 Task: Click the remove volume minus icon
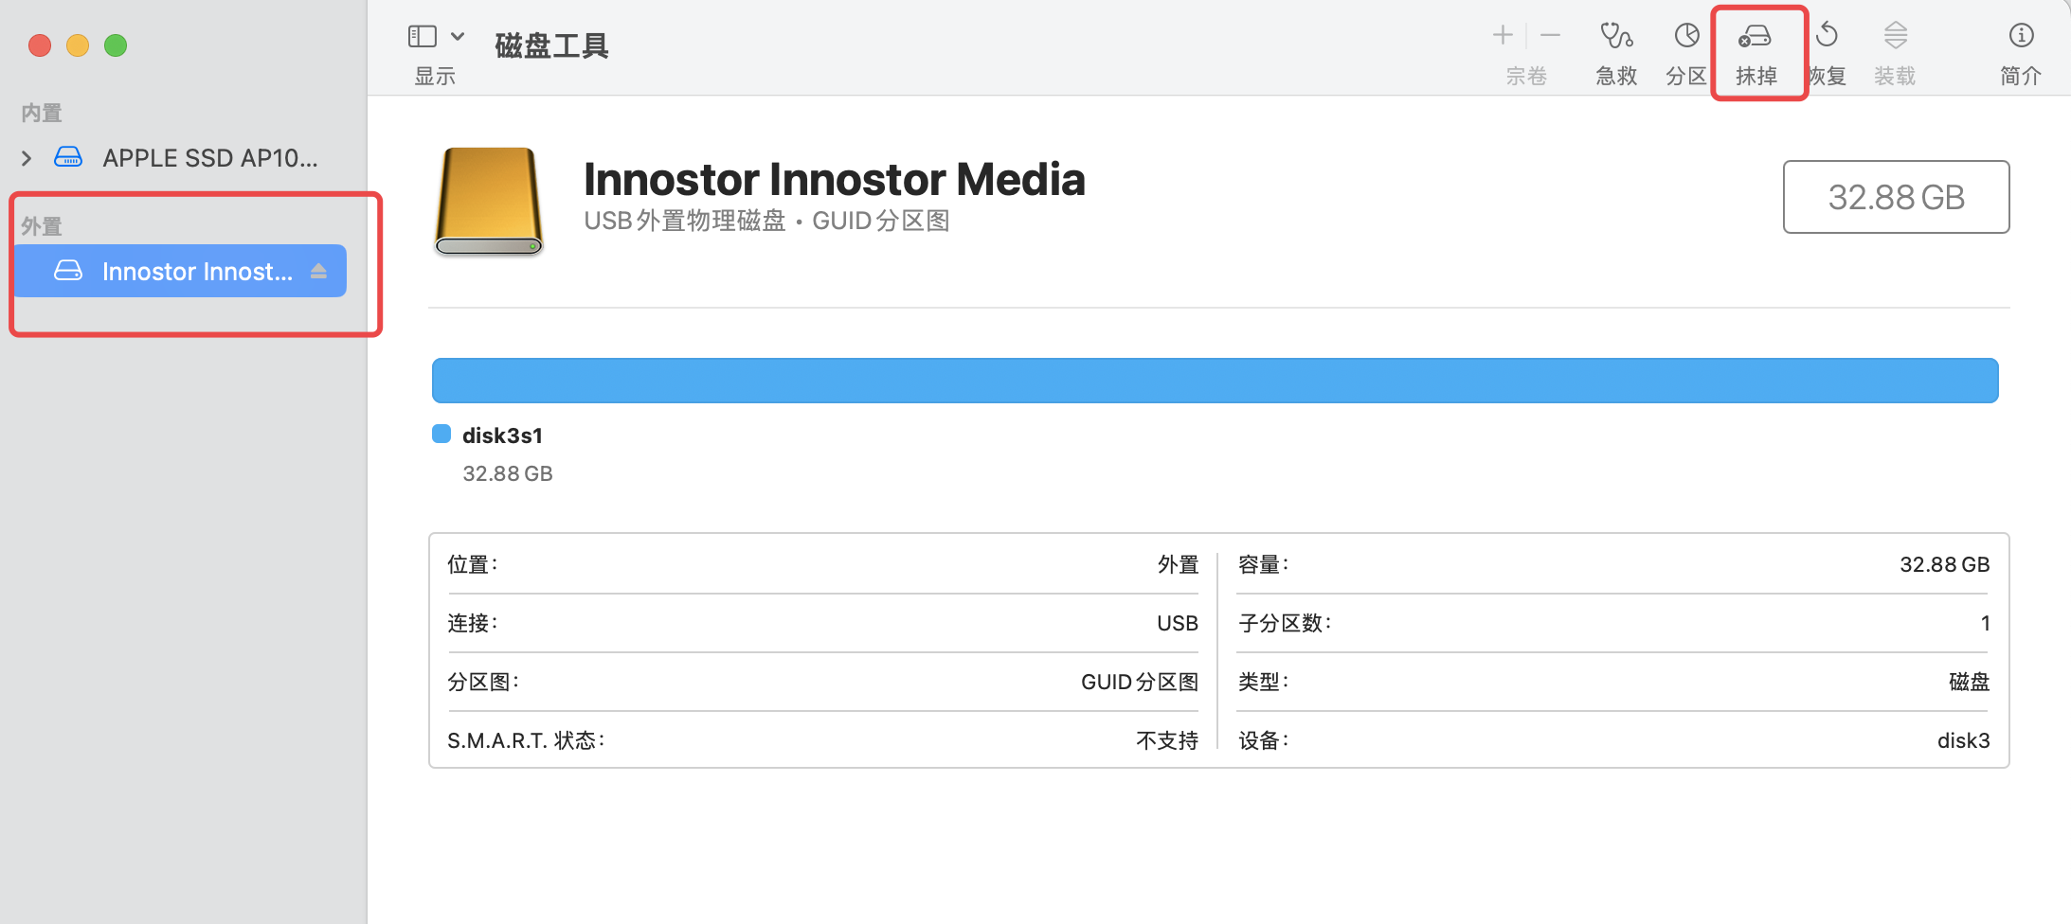pos(1550,36)
